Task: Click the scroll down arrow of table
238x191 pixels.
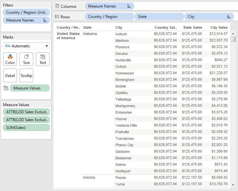Action: (233, 185)
